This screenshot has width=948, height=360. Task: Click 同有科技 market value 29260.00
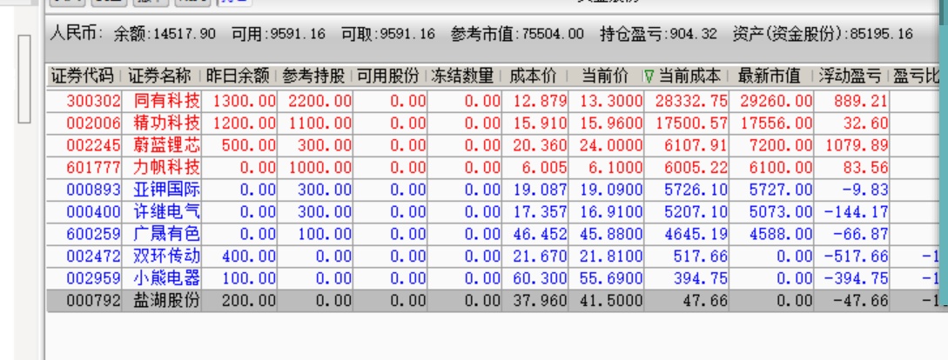coord(777,101)
